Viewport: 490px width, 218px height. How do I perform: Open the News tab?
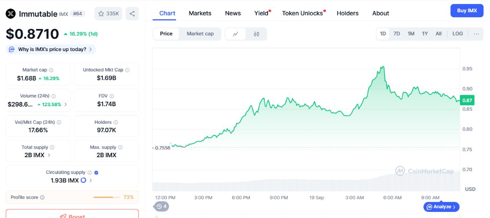click(x=233, y=13)
